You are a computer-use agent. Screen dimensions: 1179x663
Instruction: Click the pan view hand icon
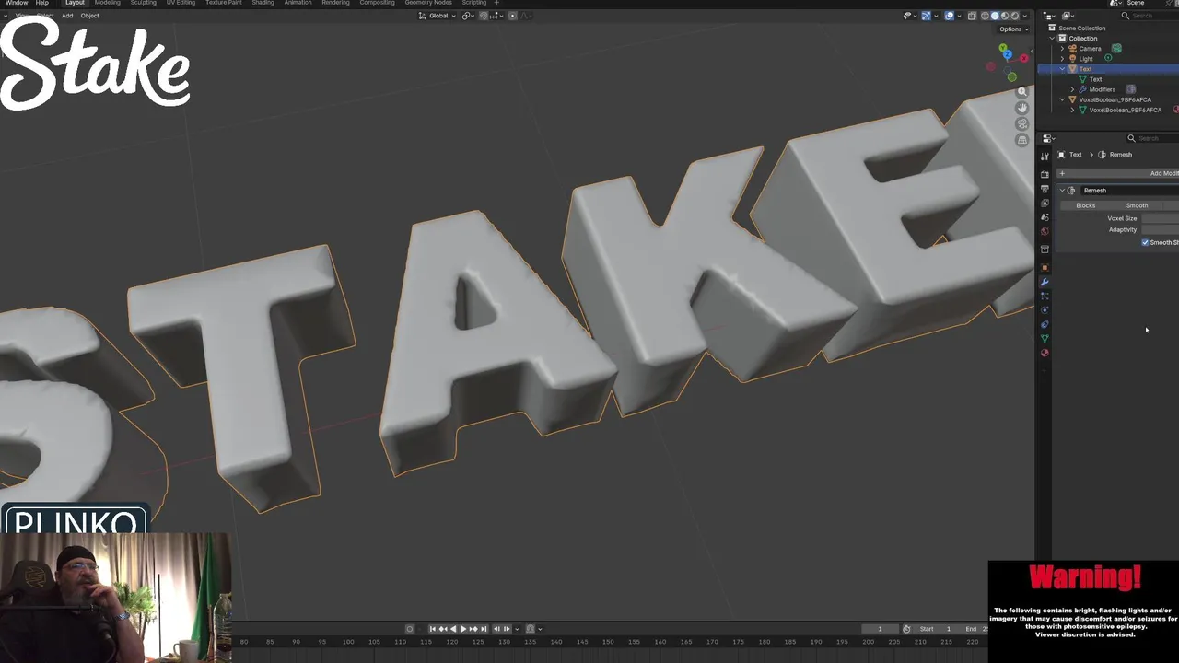[x=1021, y=108]
